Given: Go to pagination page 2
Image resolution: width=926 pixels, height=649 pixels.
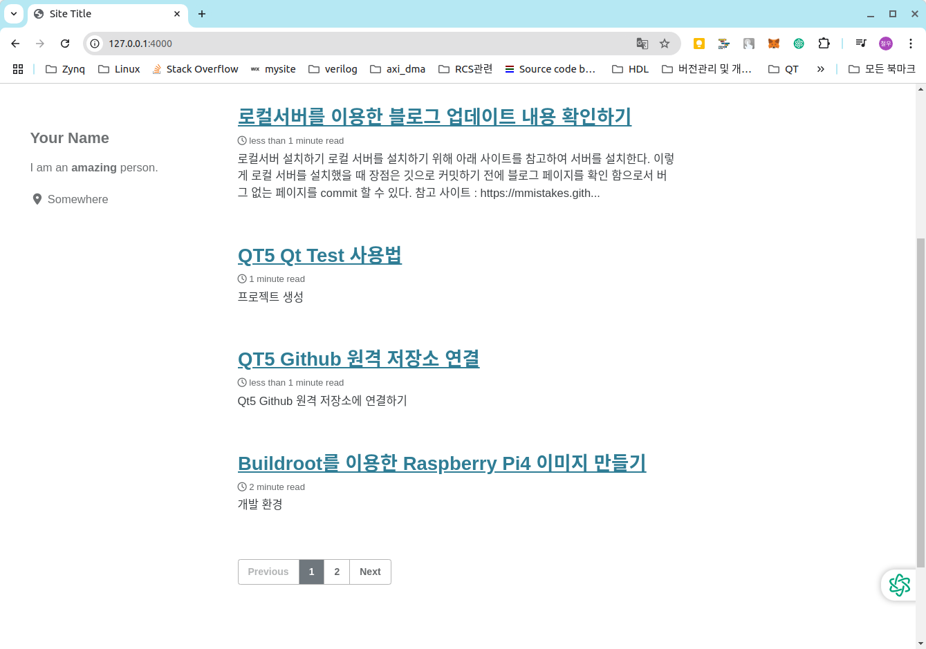Looking at the screenshot, I should [337, 572].
